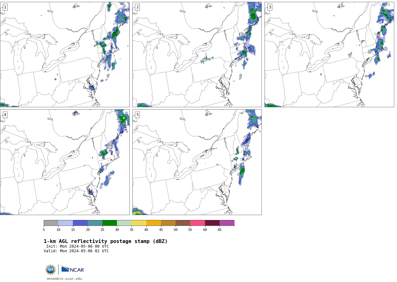This screenshot has width=397, height=282.
Task: Click the panel number label 1
Action: 5,7
